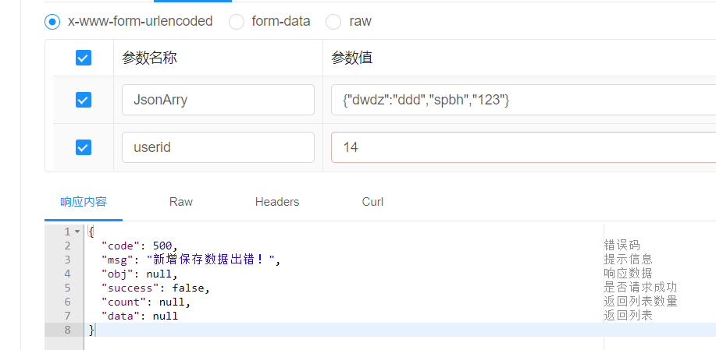Image resolution: width=716 pixels, height=350 pixels.
Task: Uncheck the userid parameter checkbox
Action: point(83,147)
